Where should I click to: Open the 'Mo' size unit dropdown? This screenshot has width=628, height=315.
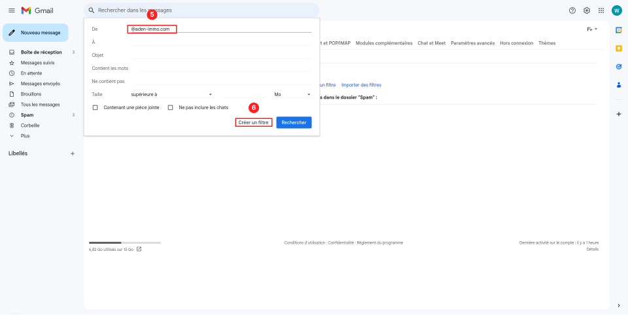click(292, 95)
